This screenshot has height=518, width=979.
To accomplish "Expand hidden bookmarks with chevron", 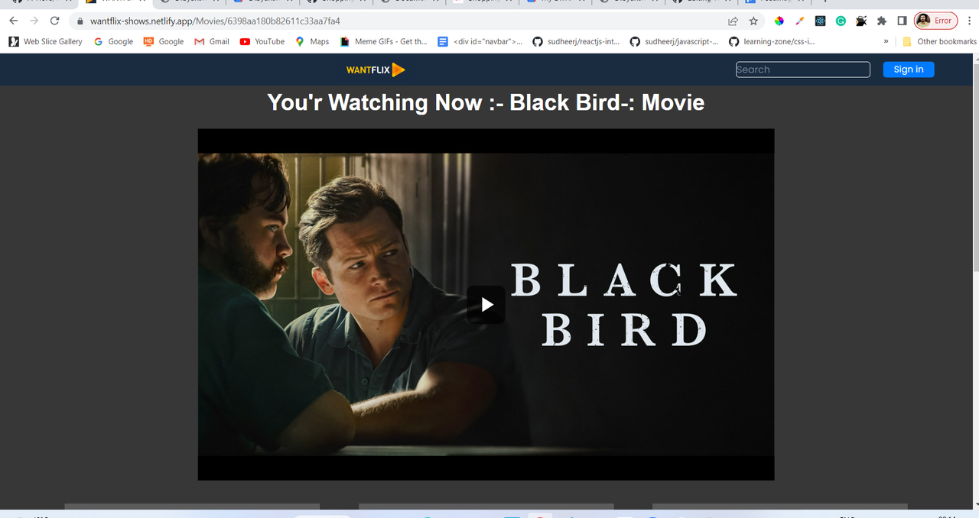I will click(x=886, y=41).
